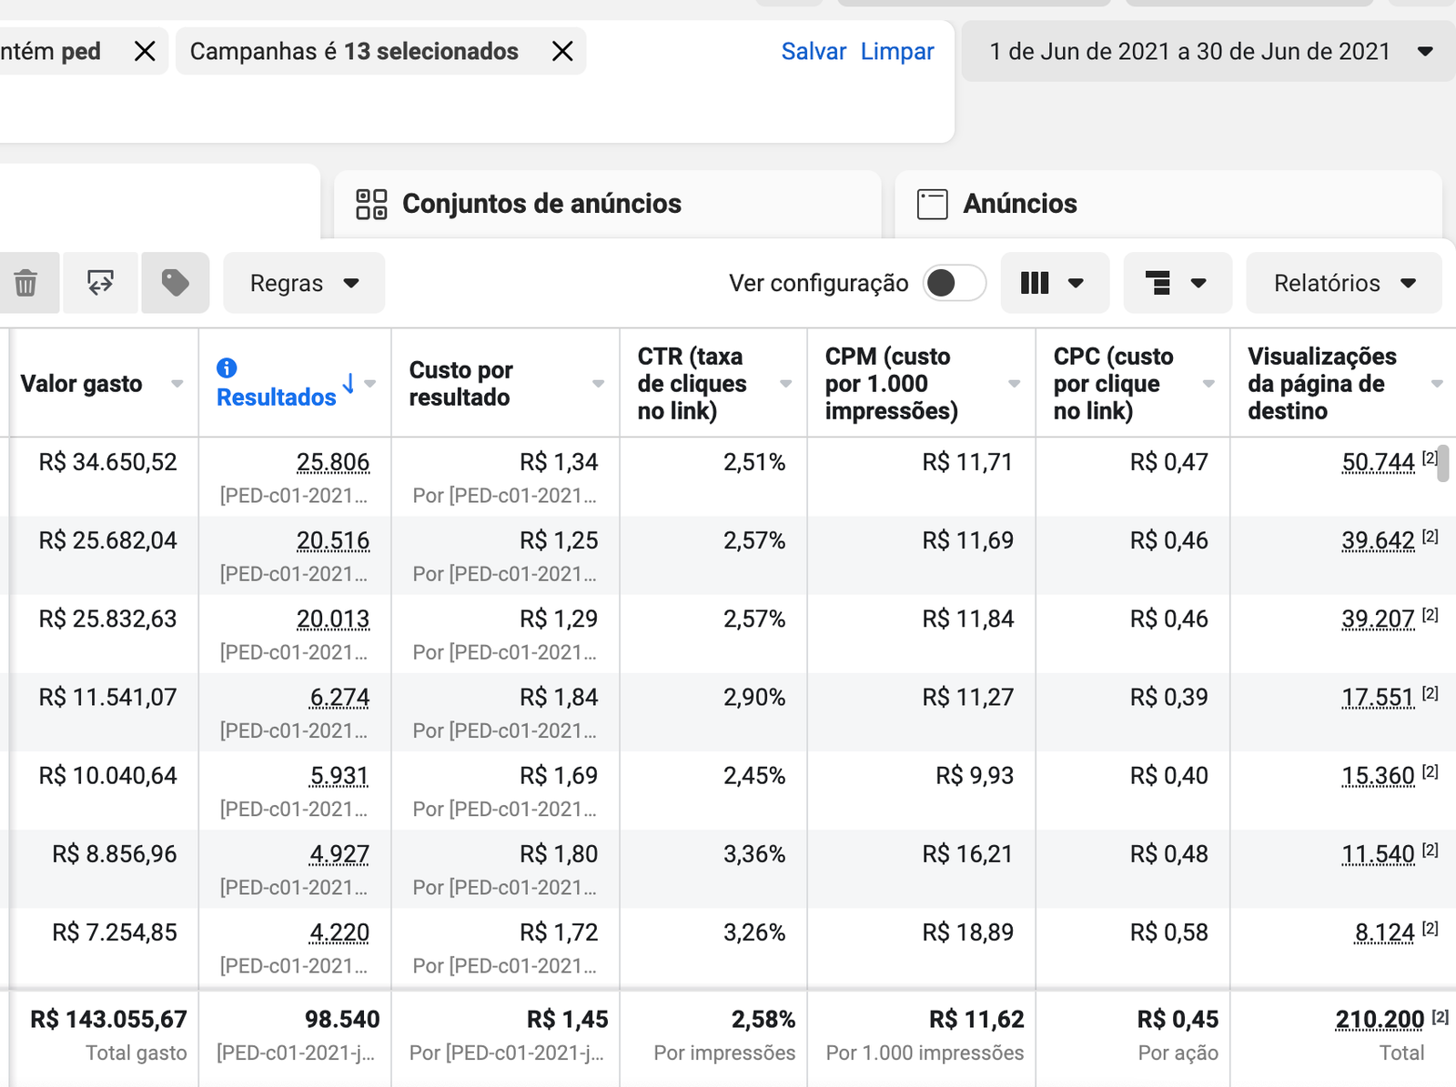Select the R$ 34.650,52 spend cell
1456x1087 pixels.
[x=107, y=462]
